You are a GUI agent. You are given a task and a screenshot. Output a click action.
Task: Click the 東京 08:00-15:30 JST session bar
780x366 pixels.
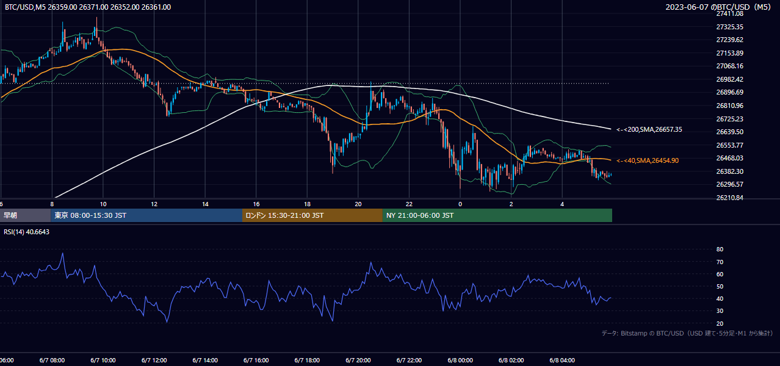[146, 215]
